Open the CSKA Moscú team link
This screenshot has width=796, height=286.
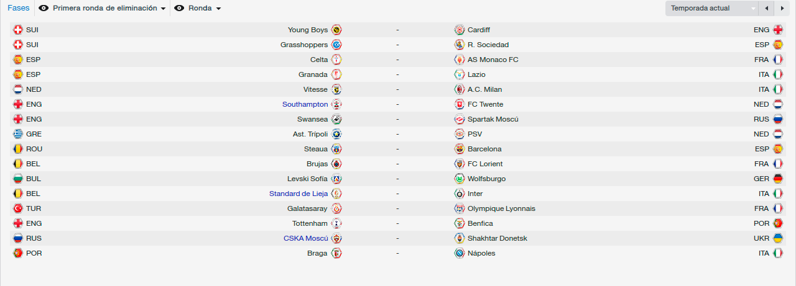pos(305,238)
